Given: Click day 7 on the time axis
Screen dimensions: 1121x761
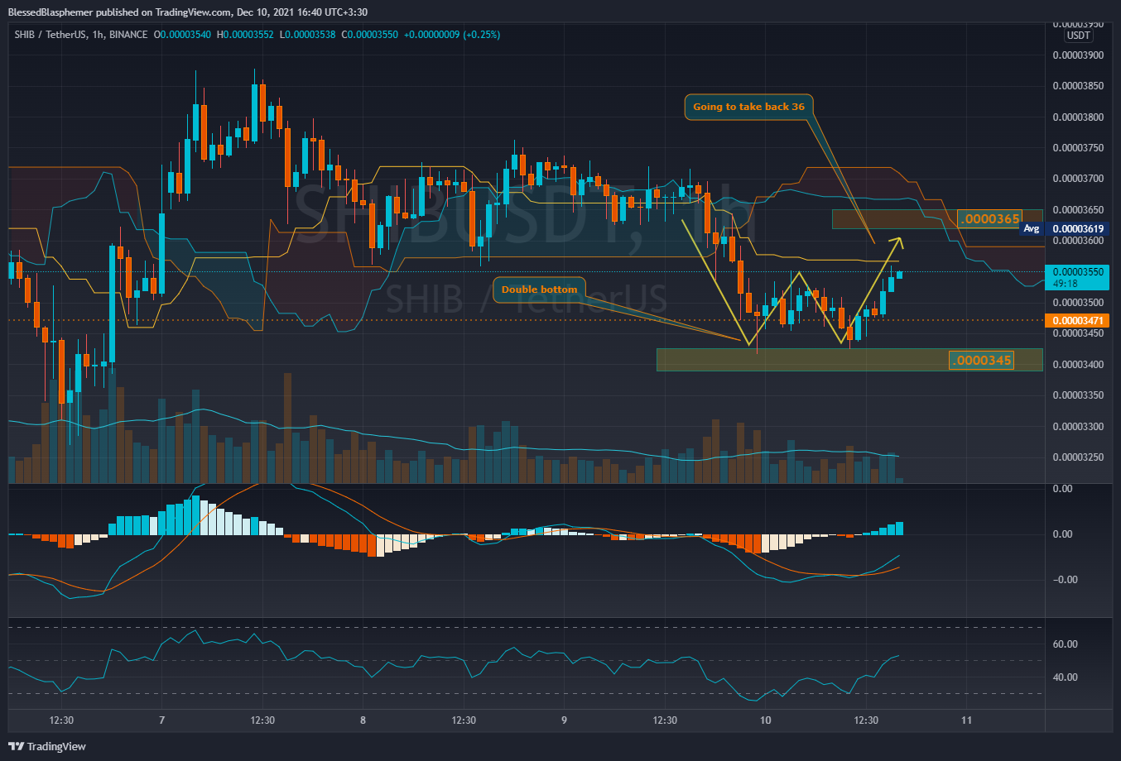Looking at the screenshot, I should [x=161, y=720].
